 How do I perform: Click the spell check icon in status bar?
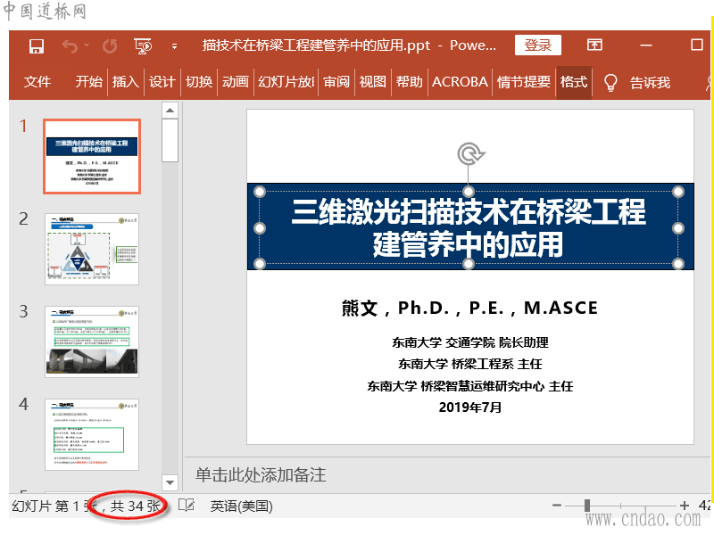click(x=186, y=506)
